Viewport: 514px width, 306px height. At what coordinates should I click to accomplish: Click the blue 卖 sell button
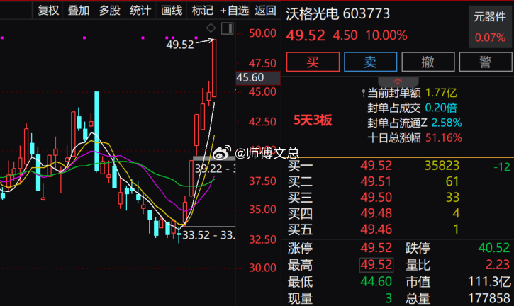(x=370, y=62)
